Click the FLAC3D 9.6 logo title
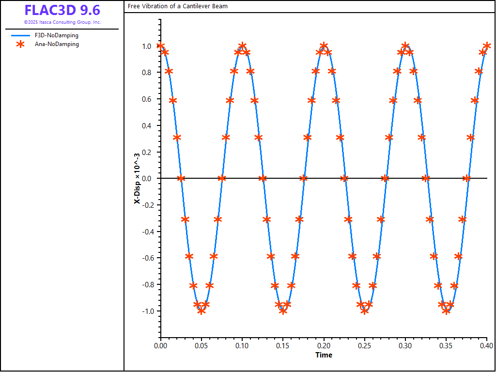Image resolution: width=496 pixels, height=372 pixels. tap(62, 10)
